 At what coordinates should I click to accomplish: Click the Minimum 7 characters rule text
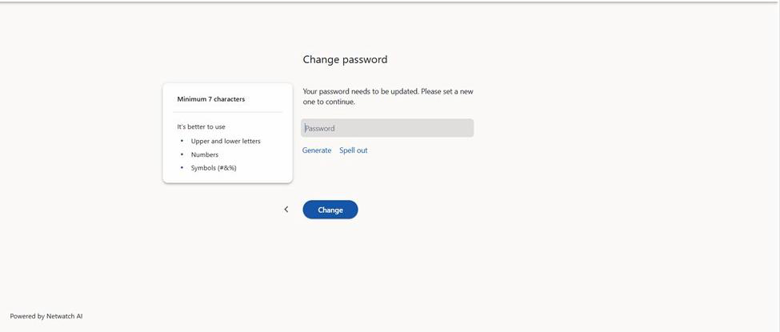[x=211, y=99]
